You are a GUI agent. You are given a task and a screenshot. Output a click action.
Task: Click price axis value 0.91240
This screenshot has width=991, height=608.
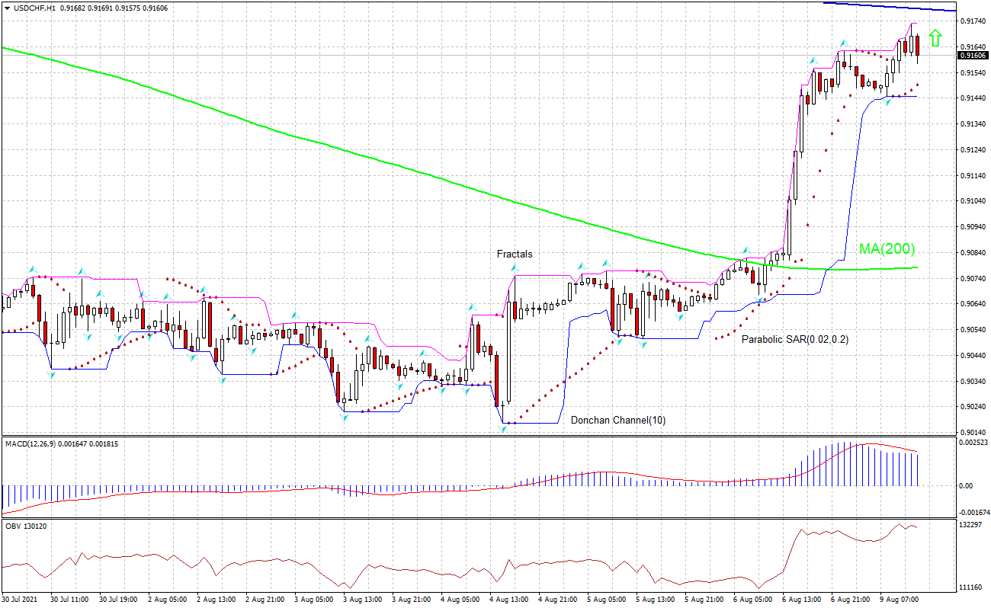click(x=972, y=150)
